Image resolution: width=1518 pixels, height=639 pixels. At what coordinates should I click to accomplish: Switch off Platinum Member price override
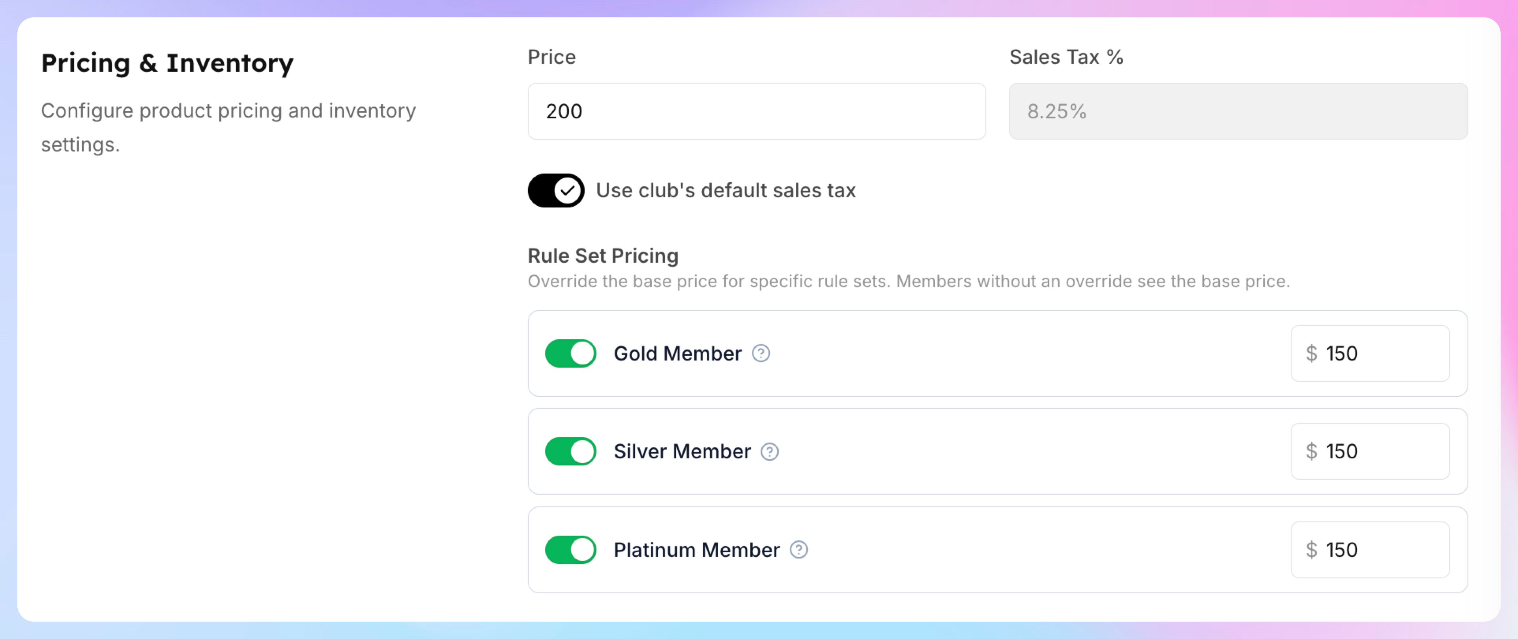coord(570,550)
